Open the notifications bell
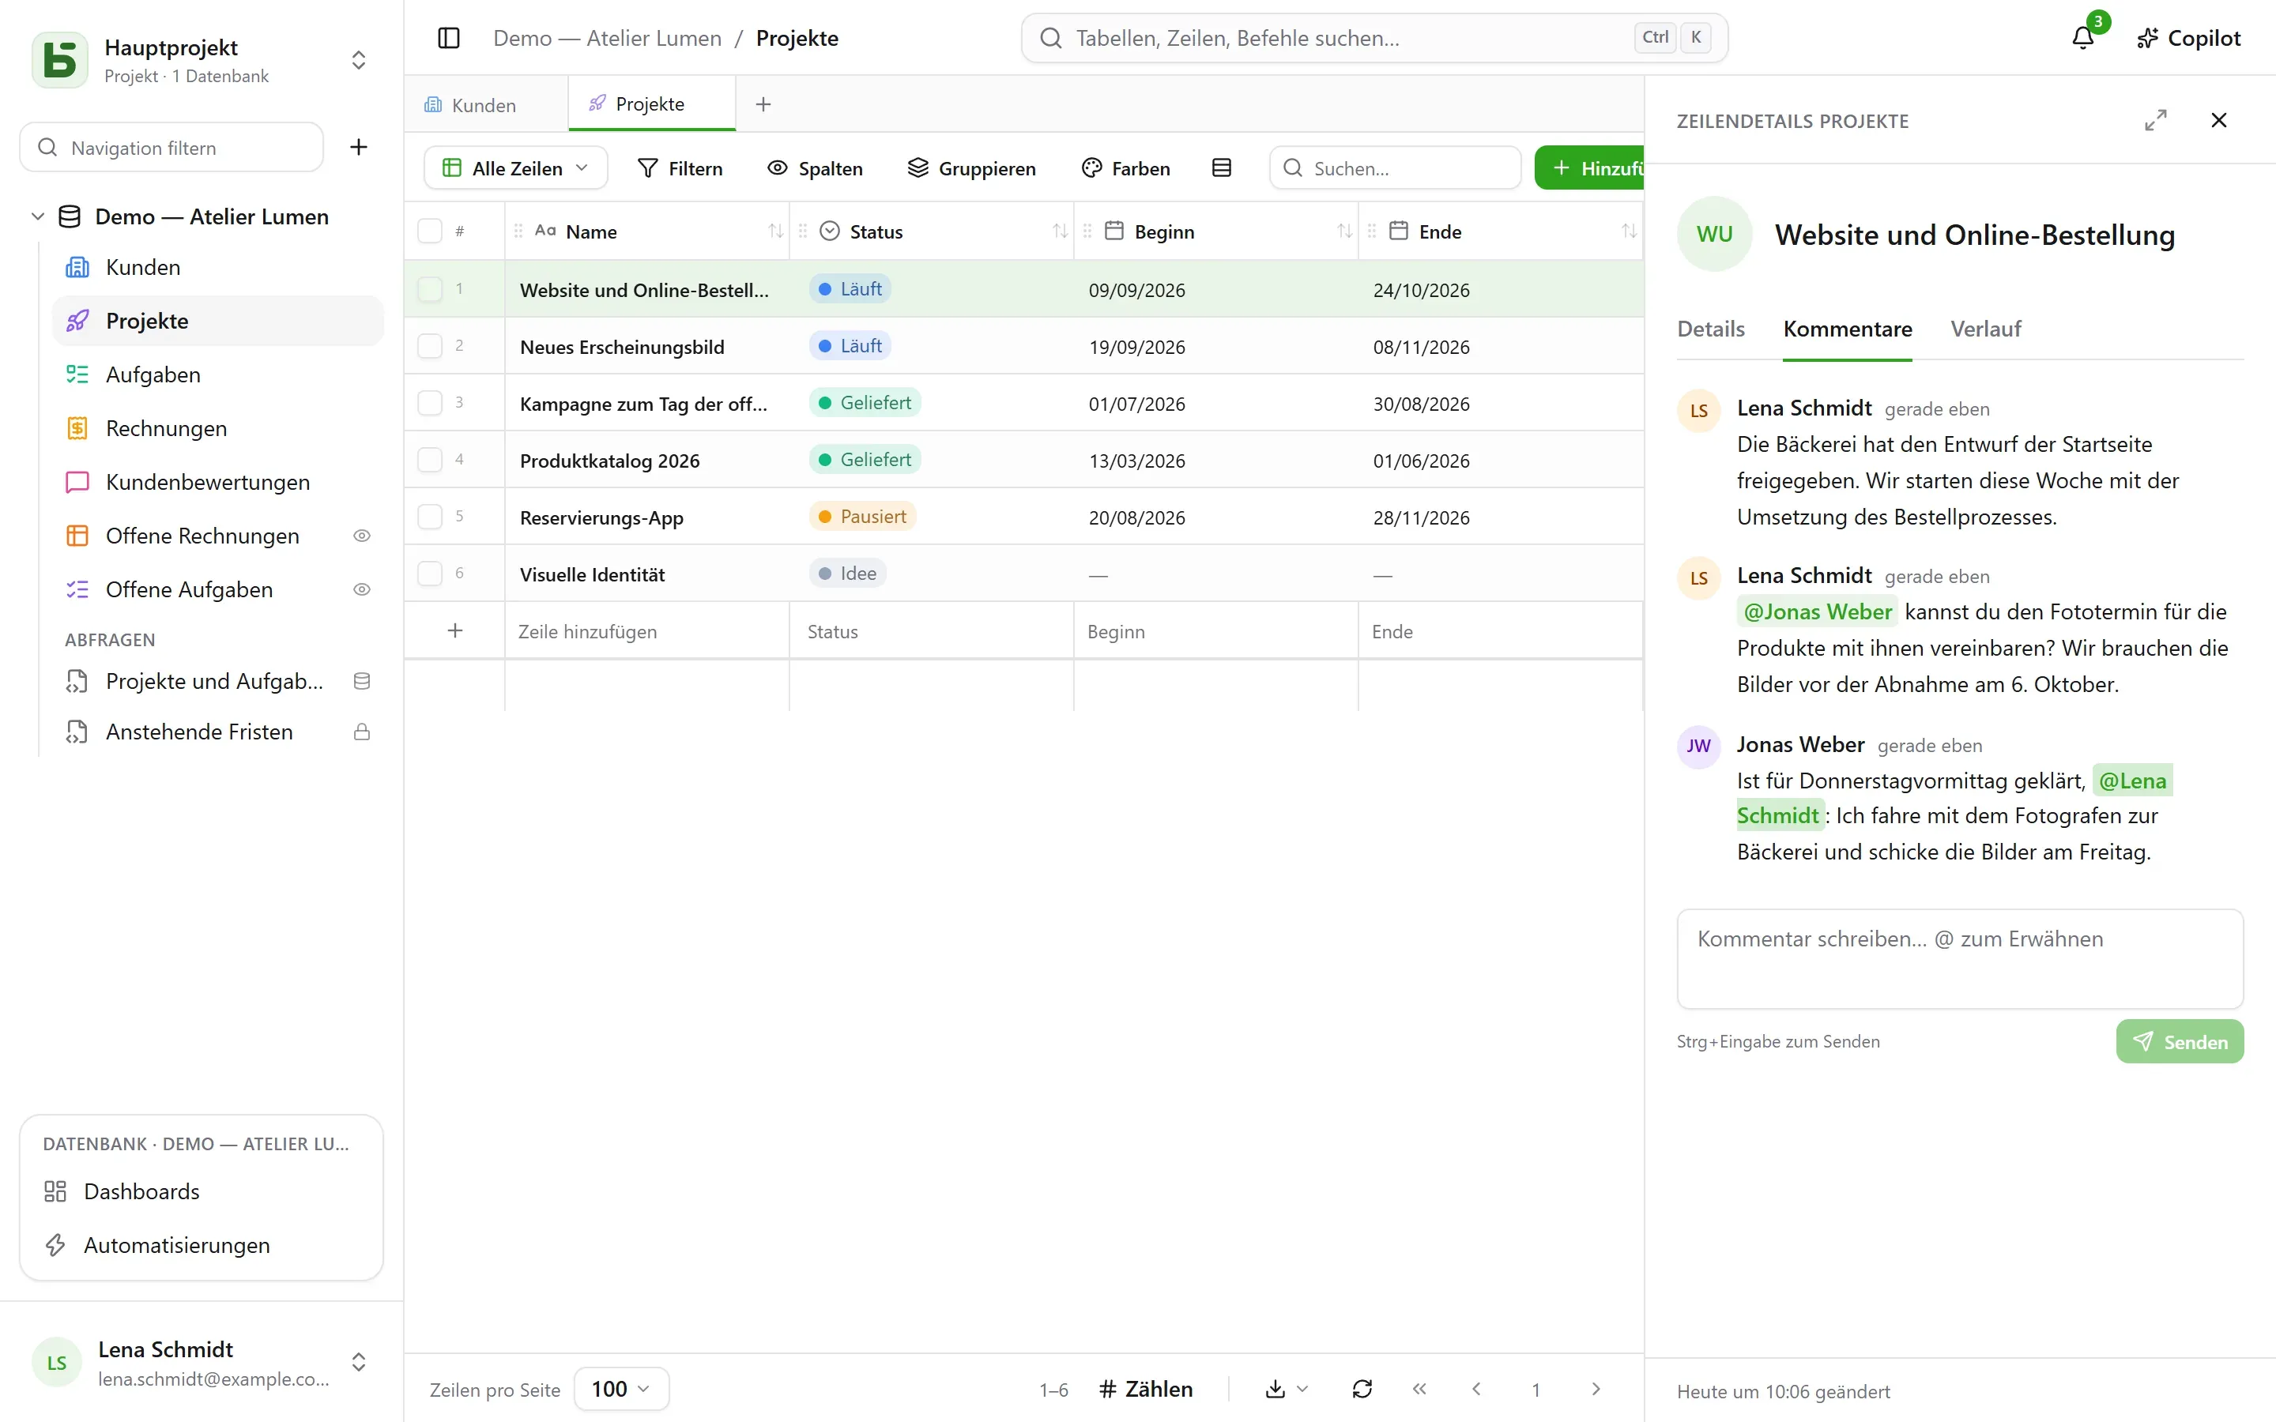The image size is (2276, 1422). 2083,38
